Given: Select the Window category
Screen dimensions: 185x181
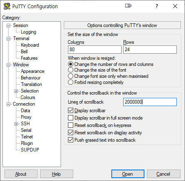Looking at the screenshot, I should (x=21, y=65).
